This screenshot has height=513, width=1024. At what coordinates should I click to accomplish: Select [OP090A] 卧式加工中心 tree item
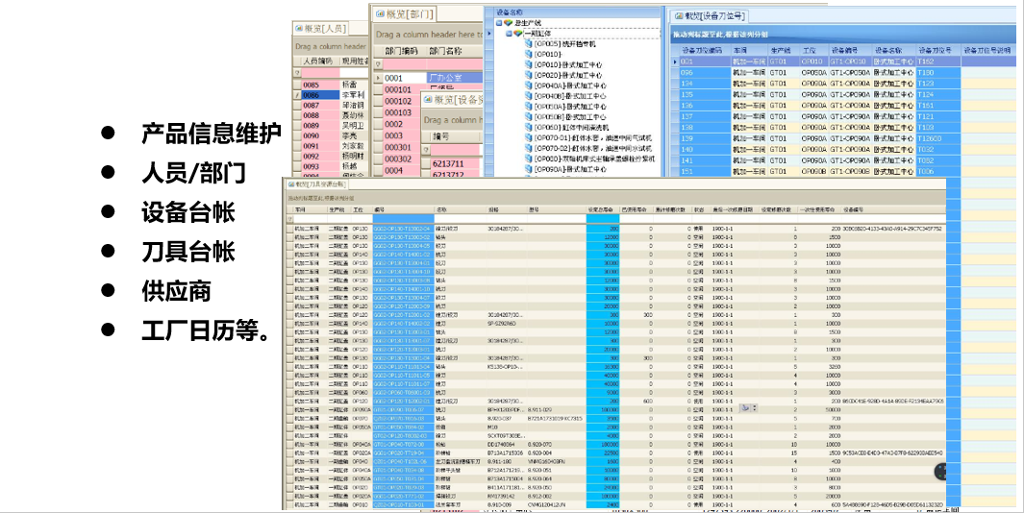click(571, 169)
